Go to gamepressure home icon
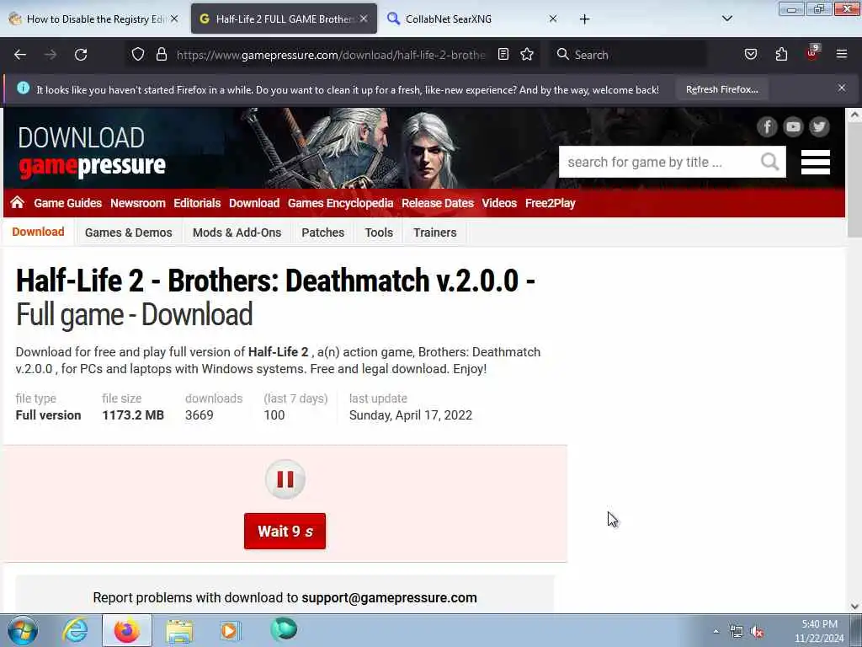 (x=17, y=202)
